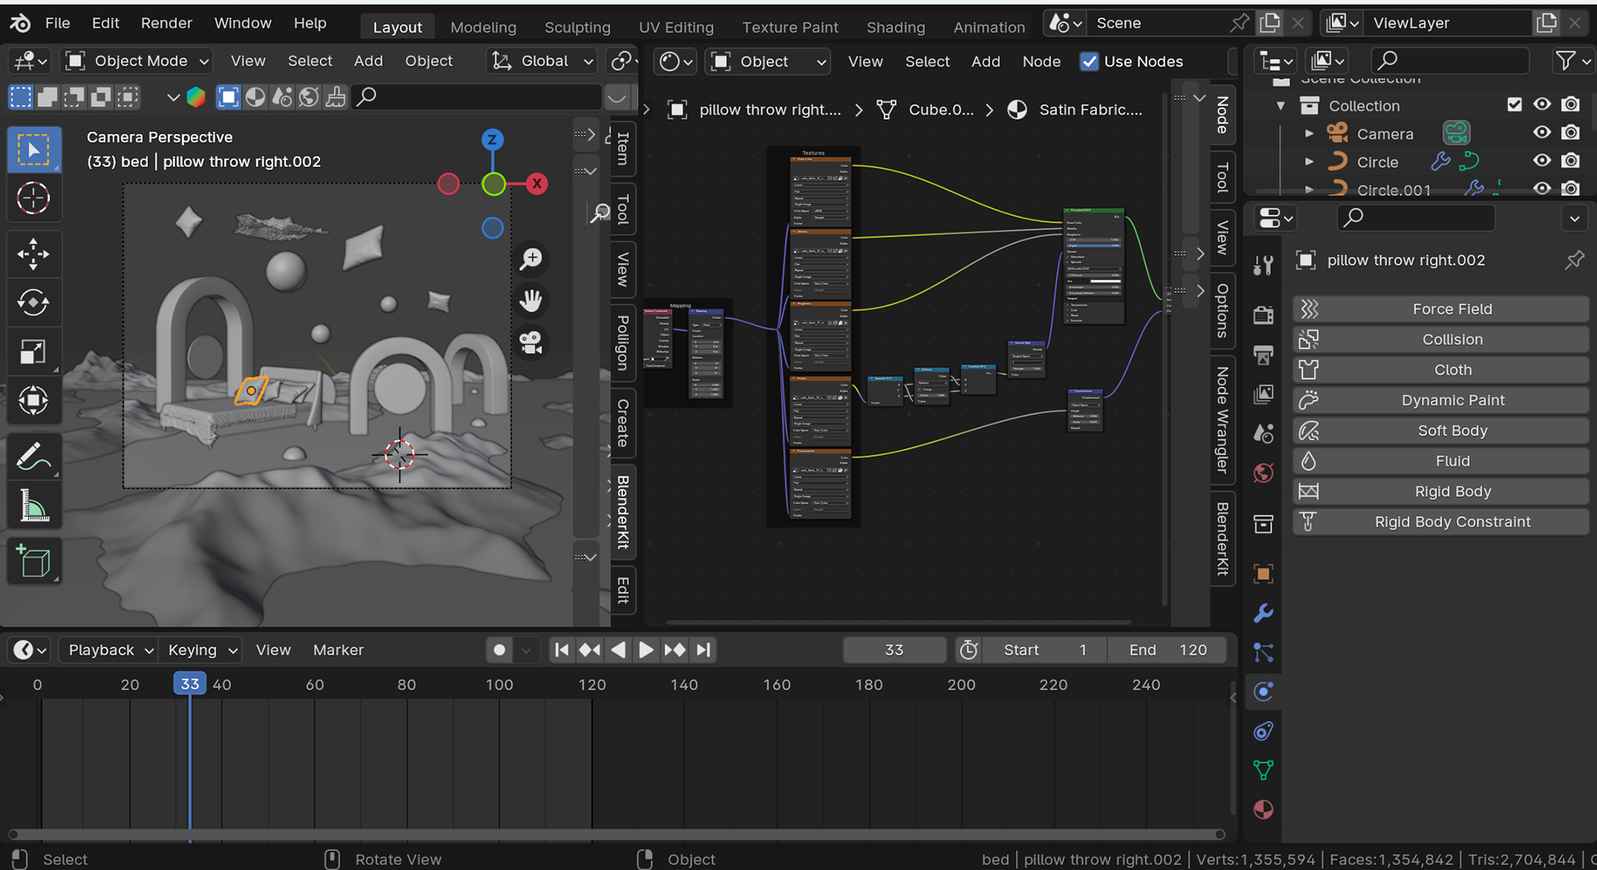1597x870 pixels.
Task: Open the View Layer properties tab
Action: click(x=1263, y=394)
